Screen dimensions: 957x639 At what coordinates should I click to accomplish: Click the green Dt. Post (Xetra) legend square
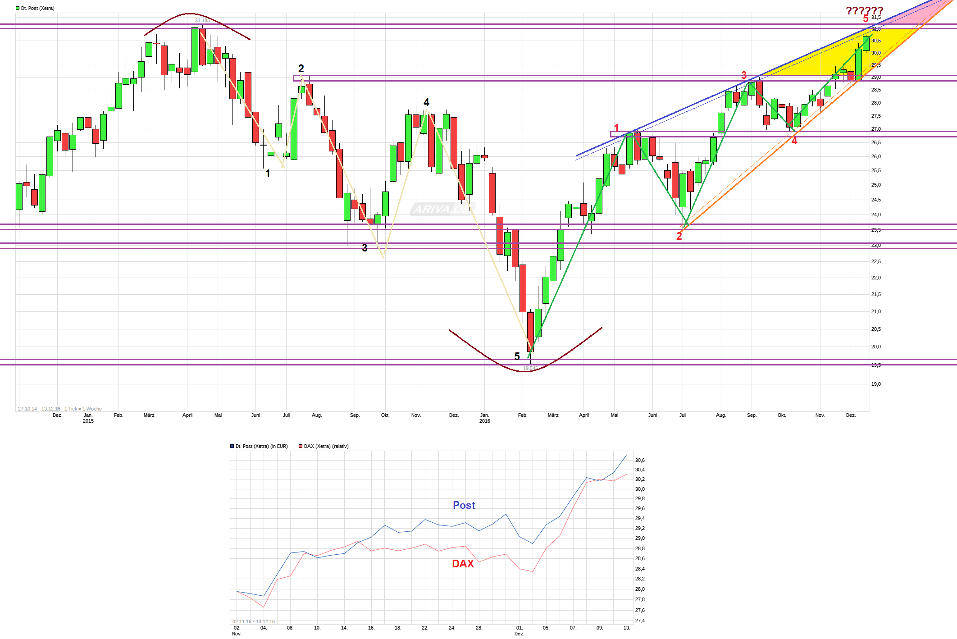pyautogui.click(x=18, y=8)
